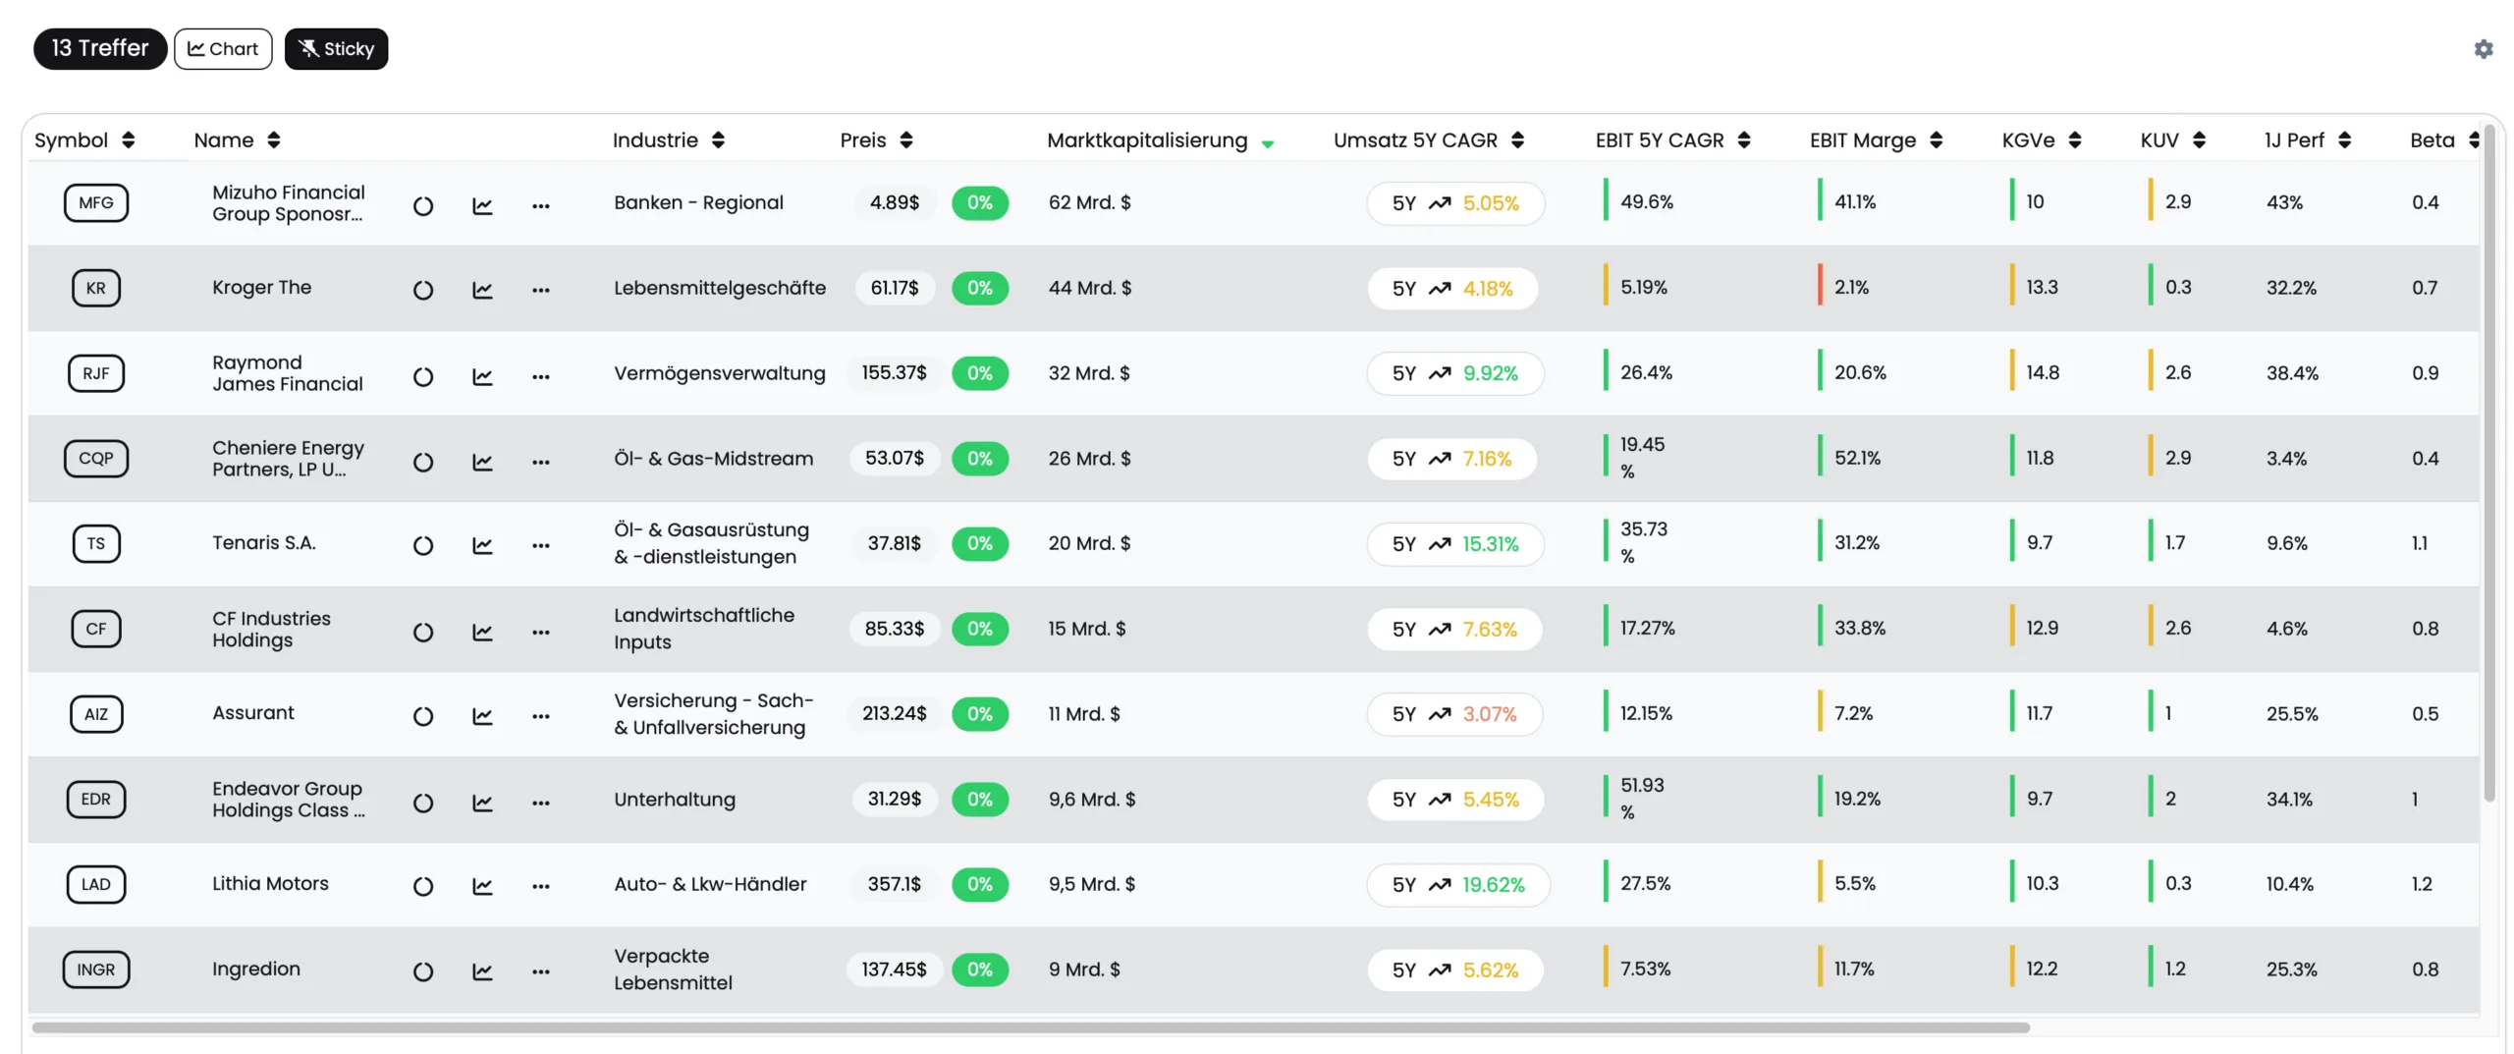Click the circle icon for Tenaris S.A.

pyautogui.click(x=422, y=545)
